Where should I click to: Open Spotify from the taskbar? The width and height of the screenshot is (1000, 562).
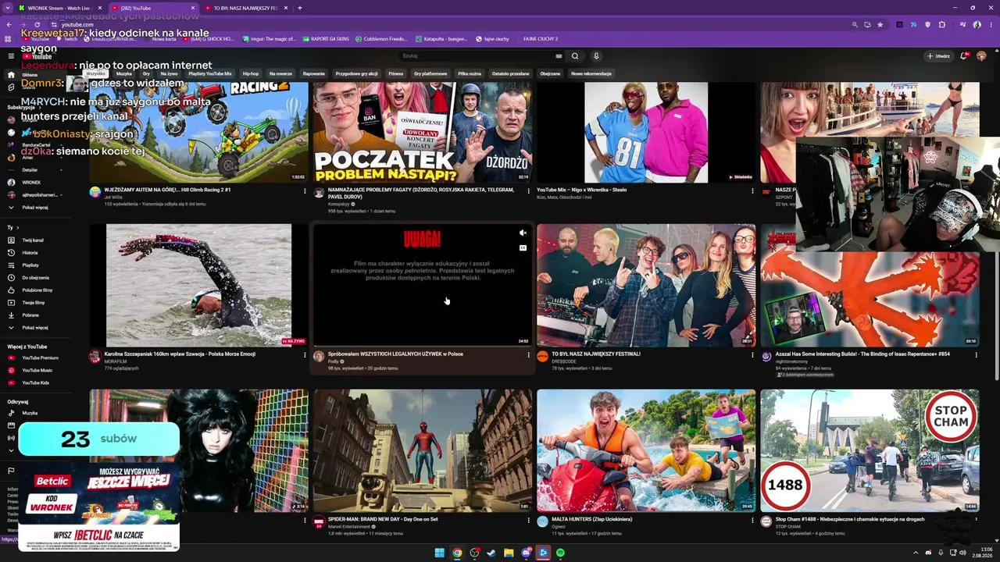tap(561, 553)
